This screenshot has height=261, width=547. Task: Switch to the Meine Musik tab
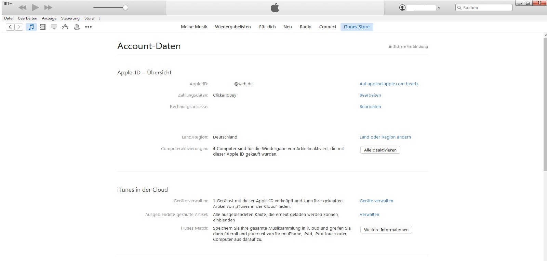coord(194,27)
